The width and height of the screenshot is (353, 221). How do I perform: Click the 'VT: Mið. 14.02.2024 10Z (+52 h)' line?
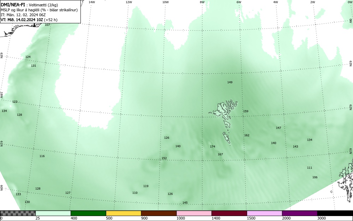pos(29,20)
